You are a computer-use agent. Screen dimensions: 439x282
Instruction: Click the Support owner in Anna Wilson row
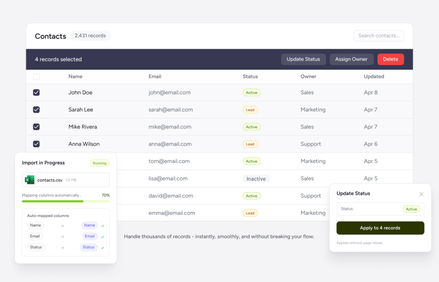(x=310, y=144)
